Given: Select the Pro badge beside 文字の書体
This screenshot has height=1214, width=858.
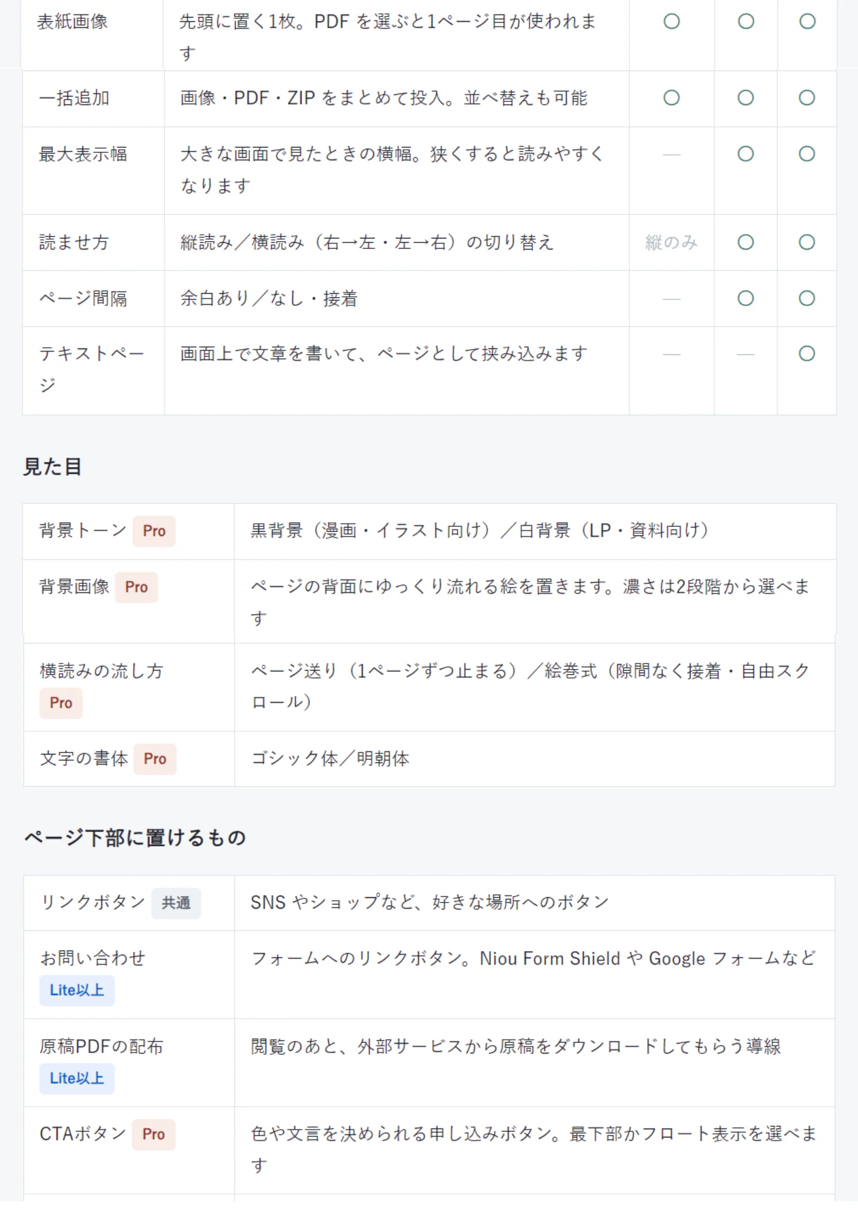Looking at the screenshot, I should 155,759.
